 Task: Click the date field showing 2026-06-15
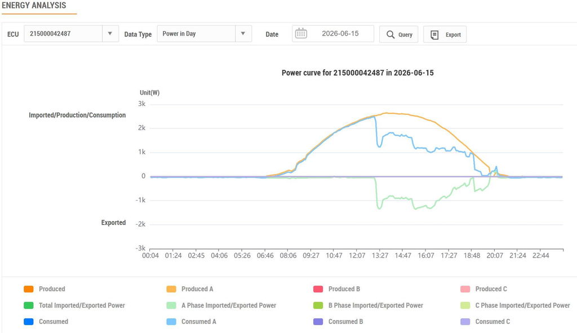(333, 33)
